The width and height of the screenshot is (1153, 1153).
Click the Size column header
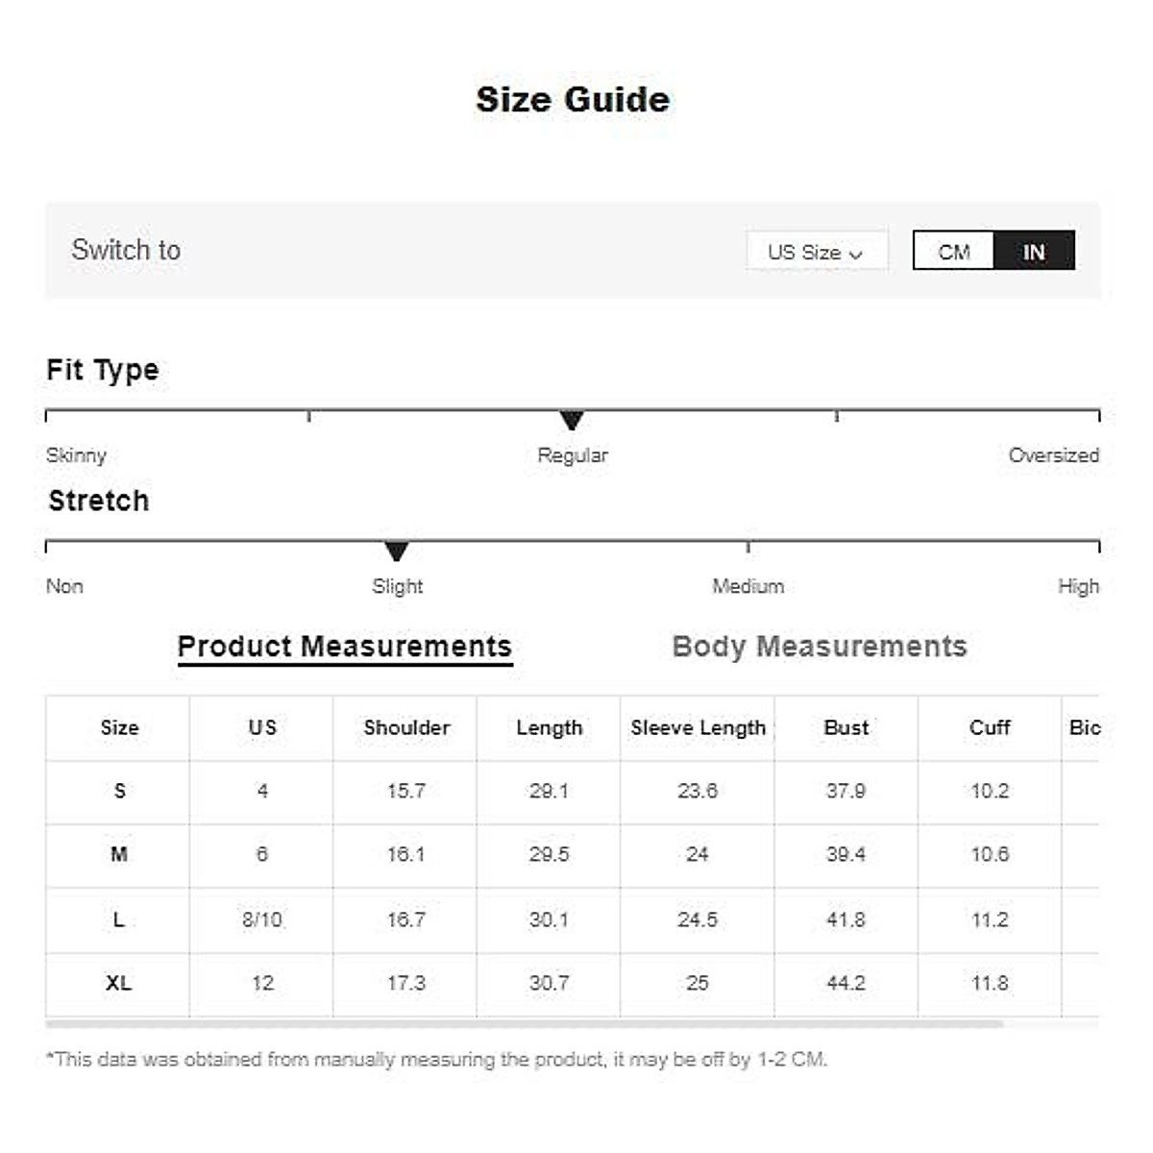pos(119,727)
